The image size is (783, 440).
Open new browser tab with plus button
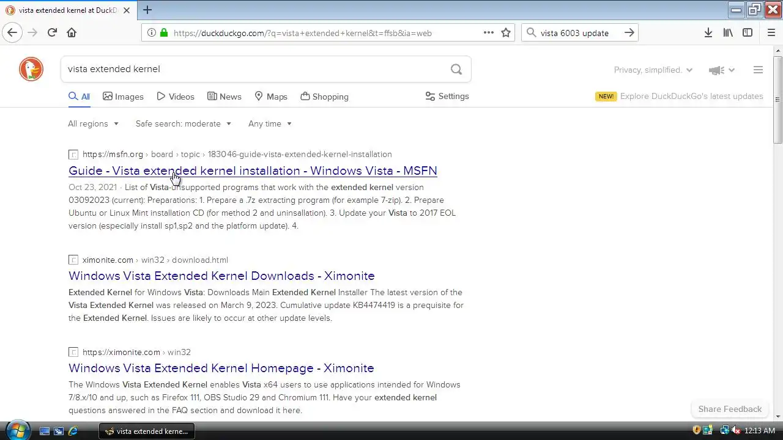[147, 10]
